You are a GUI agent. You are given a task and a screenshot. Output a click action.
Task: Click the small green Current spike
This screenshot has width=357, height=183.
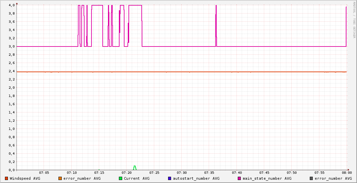tap(135, 167)
